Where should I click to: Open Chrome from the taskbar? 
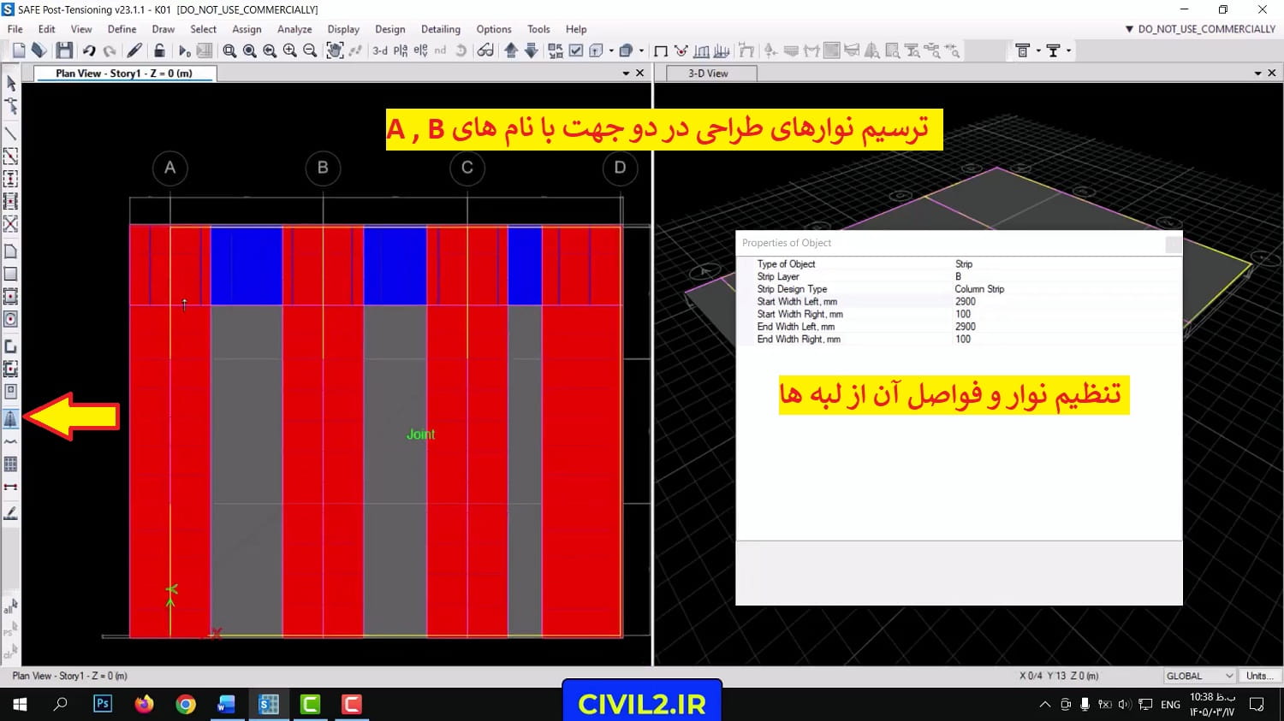click(186, 704)
